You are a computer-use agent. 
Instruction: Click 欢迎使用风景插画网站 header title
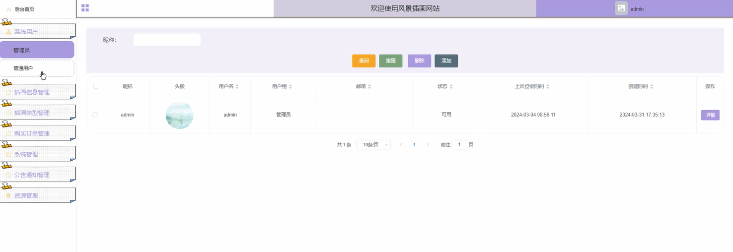[x=405, y=8]
